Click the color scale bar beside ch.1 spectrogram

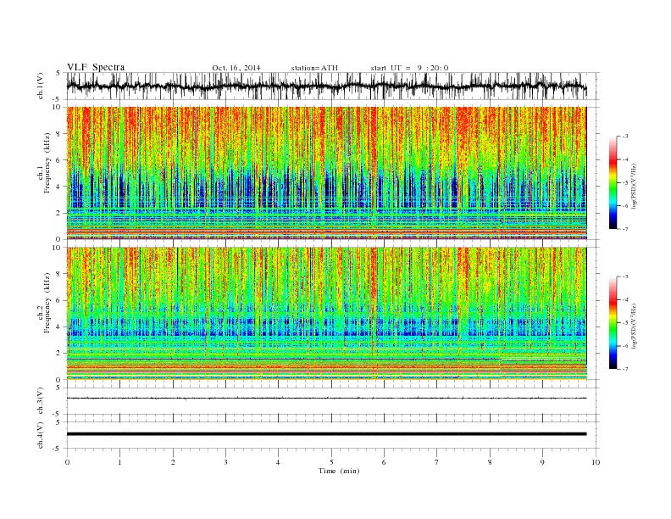pyautogui.click(x=613, y=183)
